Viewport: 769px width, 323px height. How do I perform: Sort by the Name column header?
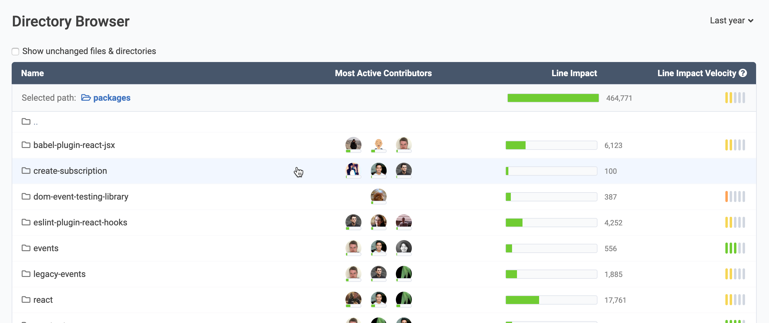(x=33, y=73)
